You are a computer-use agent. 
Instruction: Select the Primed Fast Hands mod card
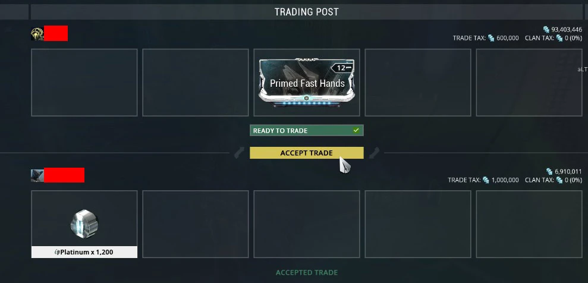pos(306,83)
